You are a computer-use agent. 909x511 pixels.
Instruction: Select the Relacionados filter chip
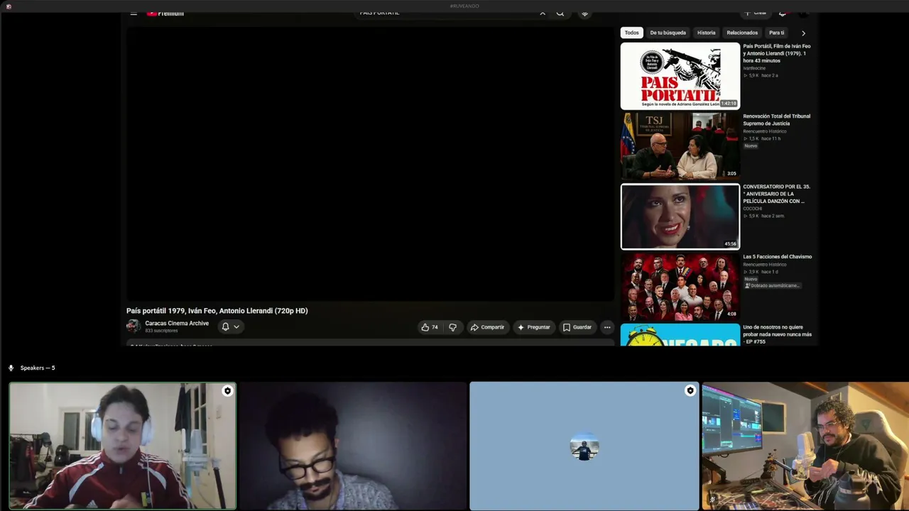(x=742, y=33)
